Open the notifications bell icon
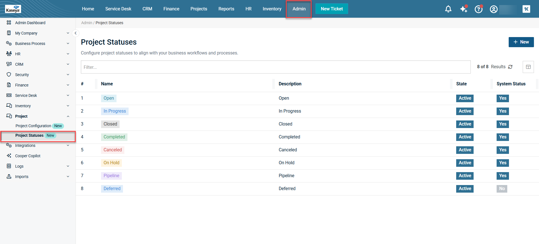The height and width of the screenshot is (244, 539). tap(448, 9)
